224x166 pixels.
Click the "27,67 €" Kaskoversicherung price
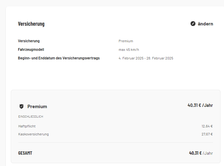coord(207,134)
